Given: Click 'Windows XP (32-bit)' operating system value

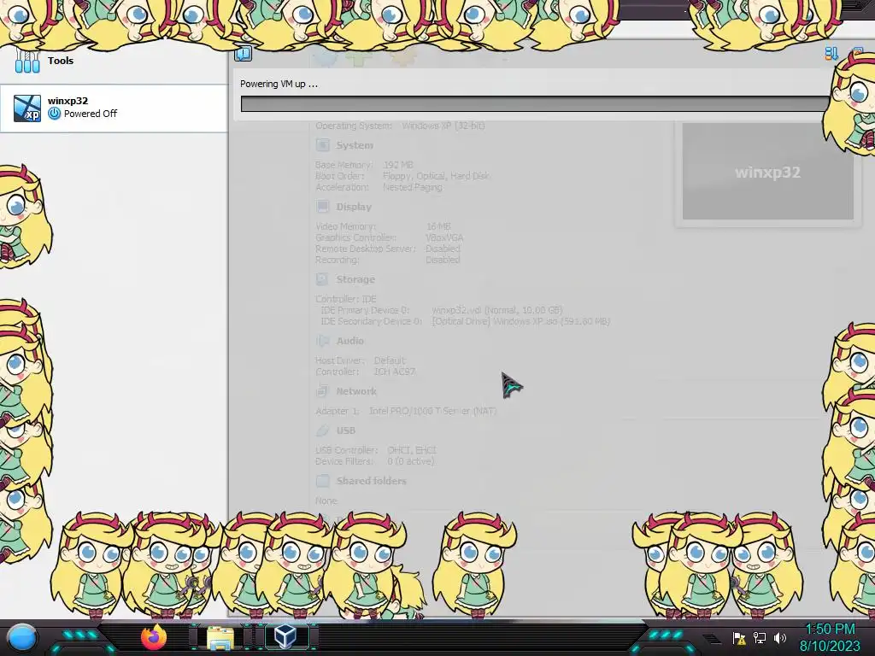Looking at the screenshot, I should tap(443, 126).
